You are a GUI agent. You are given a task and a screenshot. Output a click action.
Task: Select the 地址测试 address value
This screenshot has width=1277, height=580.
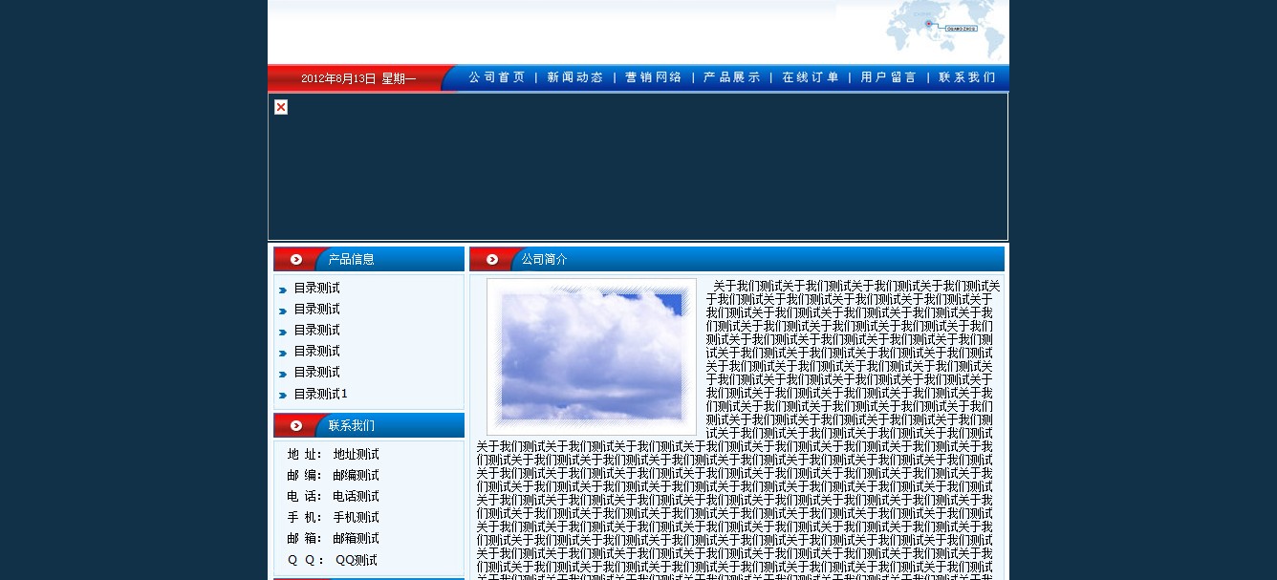click(356, 454)
